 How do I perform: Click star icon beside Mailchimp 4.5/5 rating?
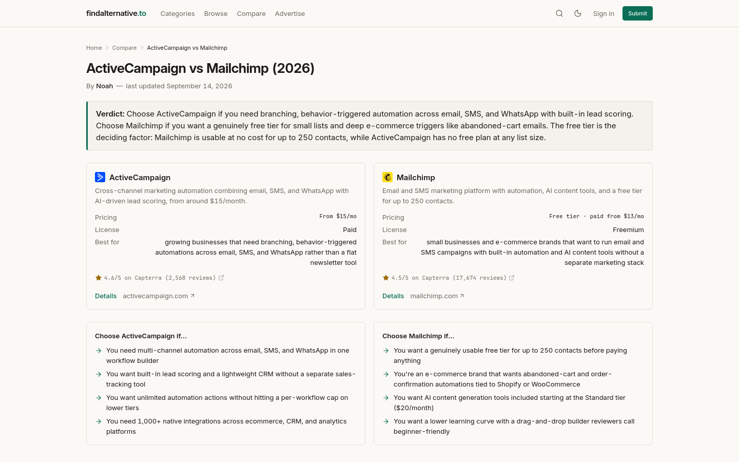386,278
